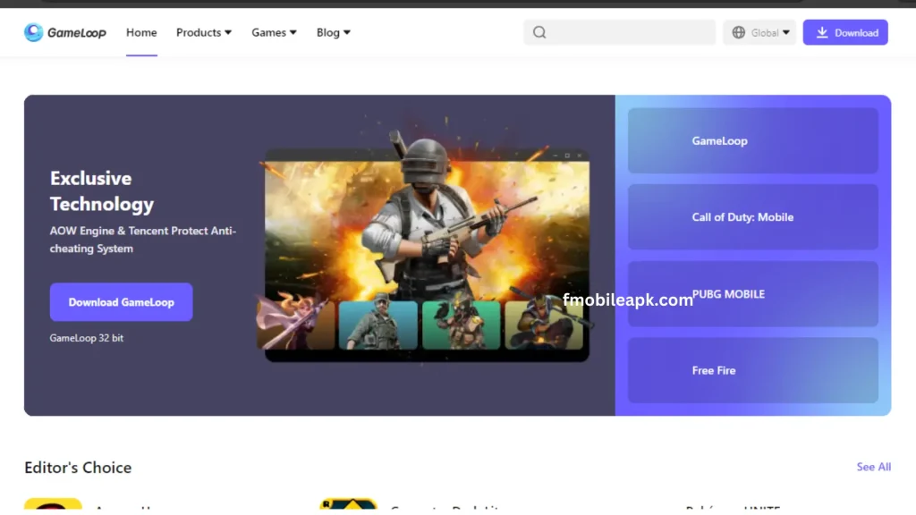Open the Home tab
This screenshot has height=515, width=916.
click(x=141, y=33)
